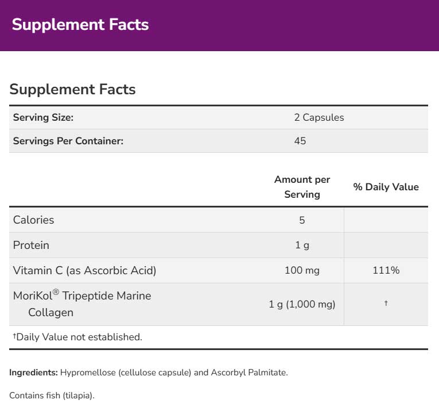Click the % Daily Value column header
This screenshot has height=411, width=439.
(x=386, y=187)
